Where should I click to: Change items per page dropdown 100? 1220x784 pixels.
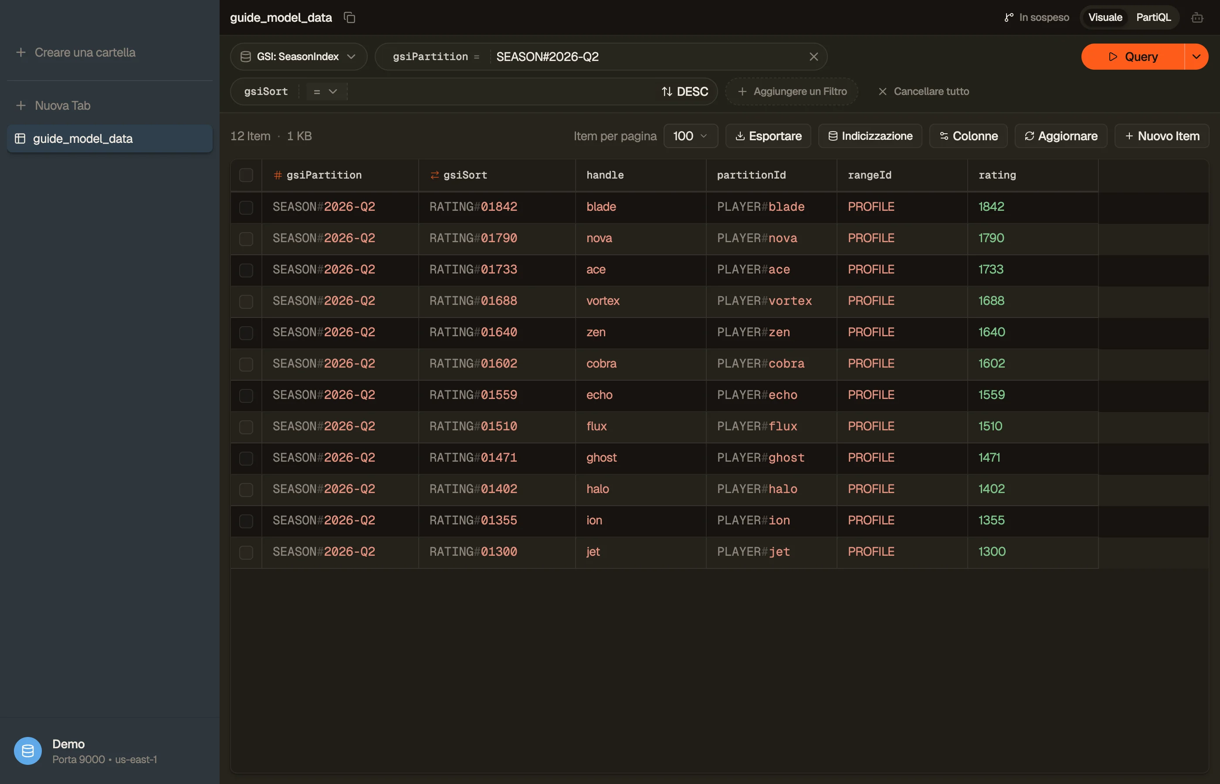click(691, 136)
